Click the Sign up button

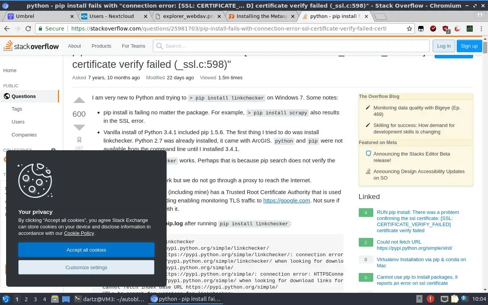click(469, 46)
